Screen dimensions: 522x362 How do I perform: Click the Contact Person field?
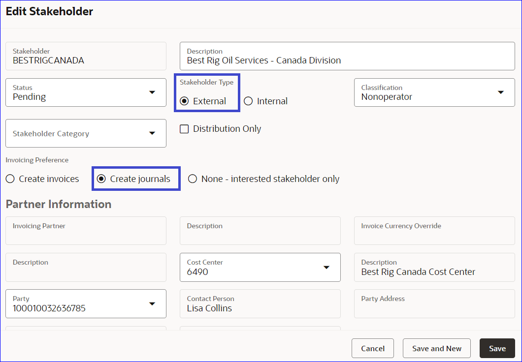[x=260, y=303]
